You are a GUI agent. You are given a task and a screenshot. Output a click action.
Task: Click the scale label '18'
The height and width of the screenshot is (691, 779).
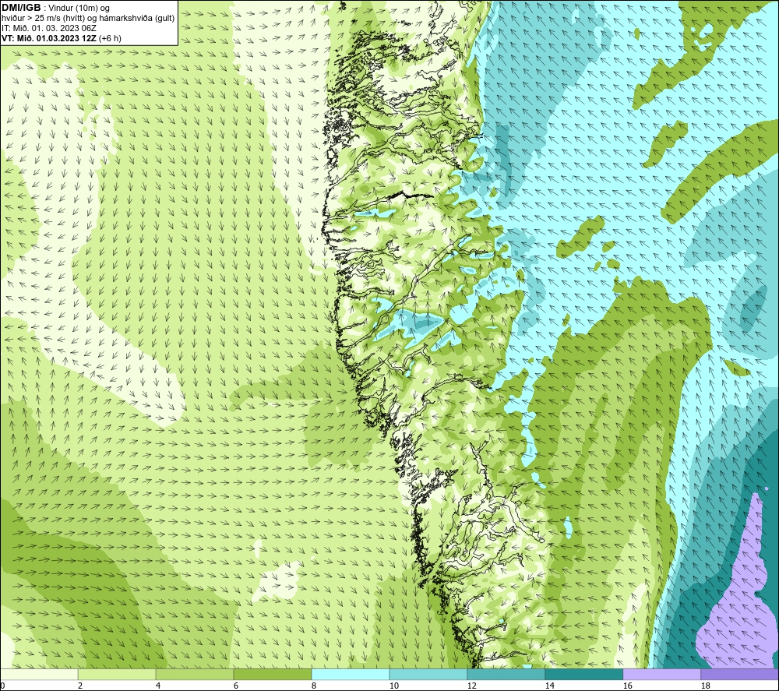[705, 686]
